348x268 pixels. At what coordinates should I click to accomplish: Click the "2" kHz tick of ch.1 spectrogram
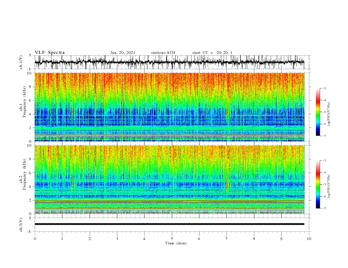(x=31, y=127)
